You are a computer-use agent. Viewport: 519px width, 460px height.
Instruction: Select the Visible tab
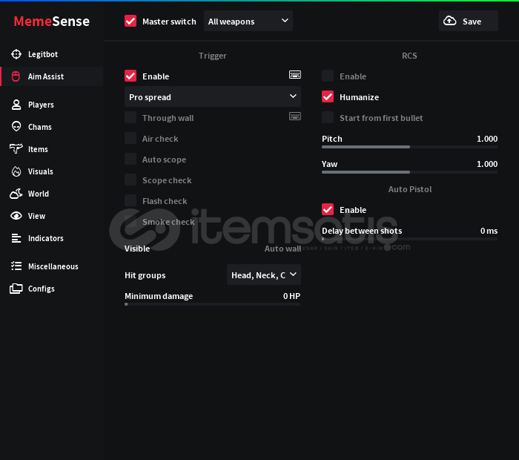[137, 249]
